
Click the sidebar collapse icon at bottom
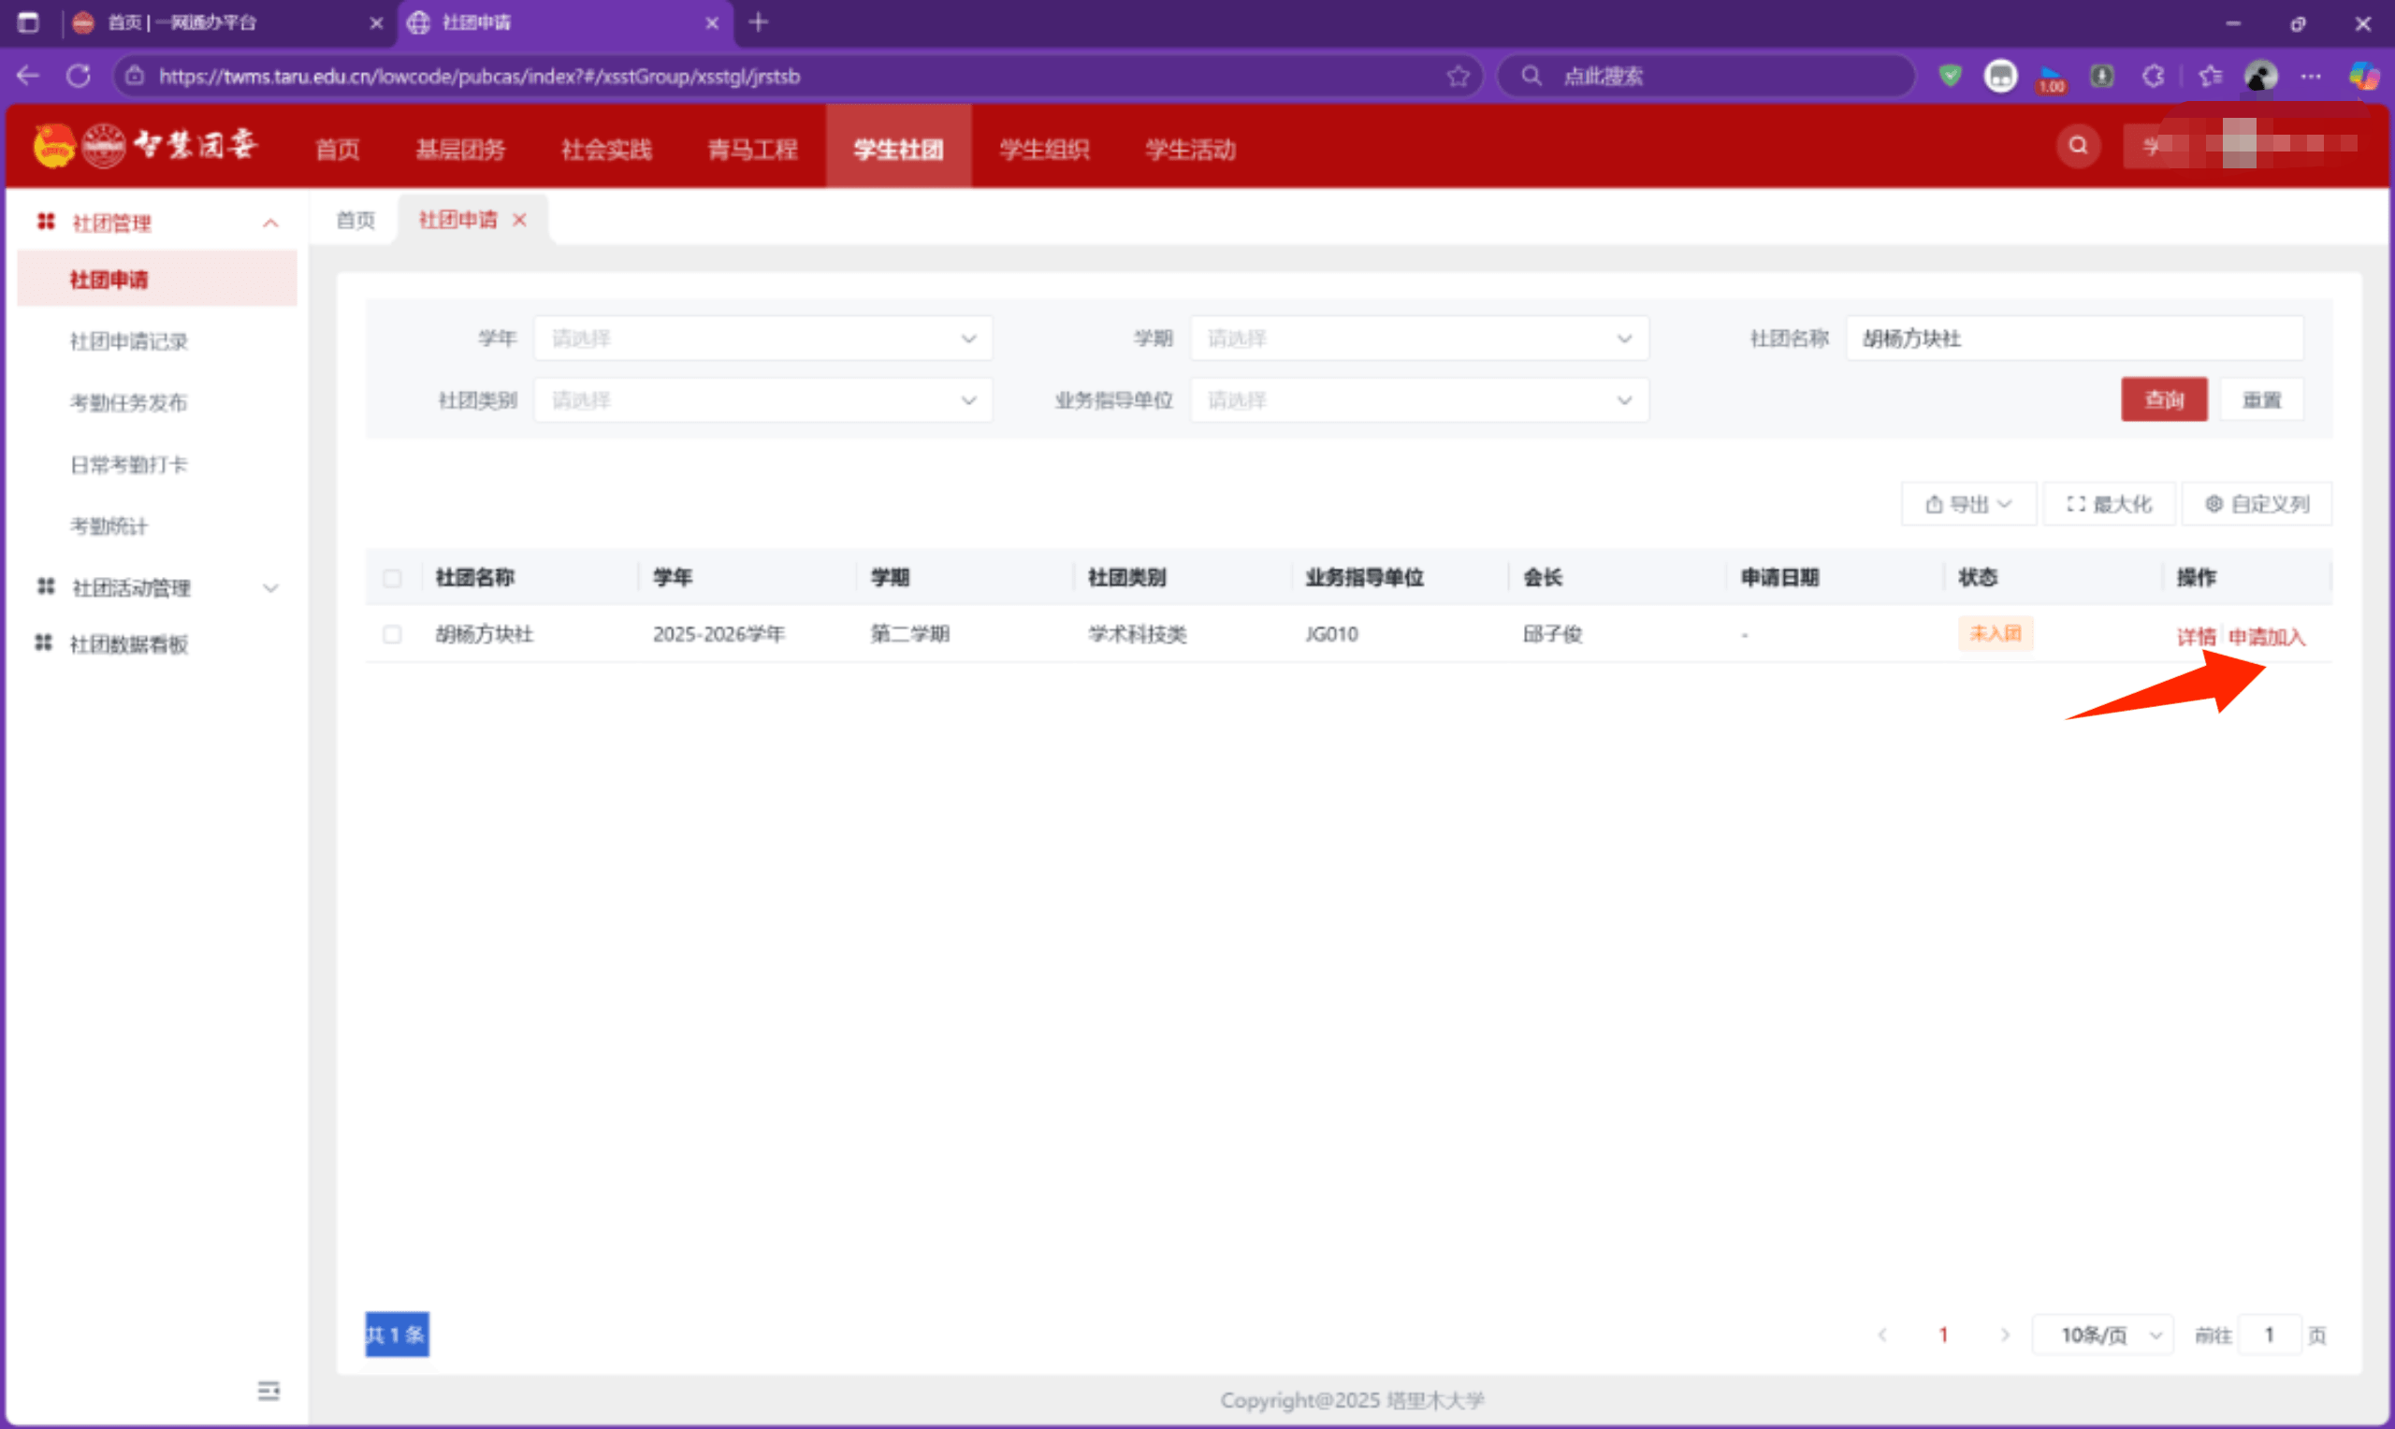point(269,1391)
